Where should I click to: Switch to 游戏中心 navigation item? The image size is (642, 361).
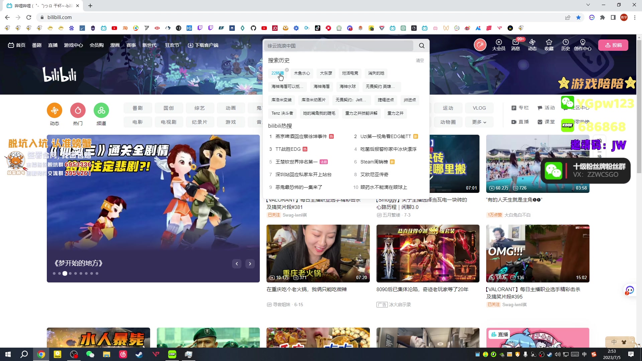tap(73, 45)
